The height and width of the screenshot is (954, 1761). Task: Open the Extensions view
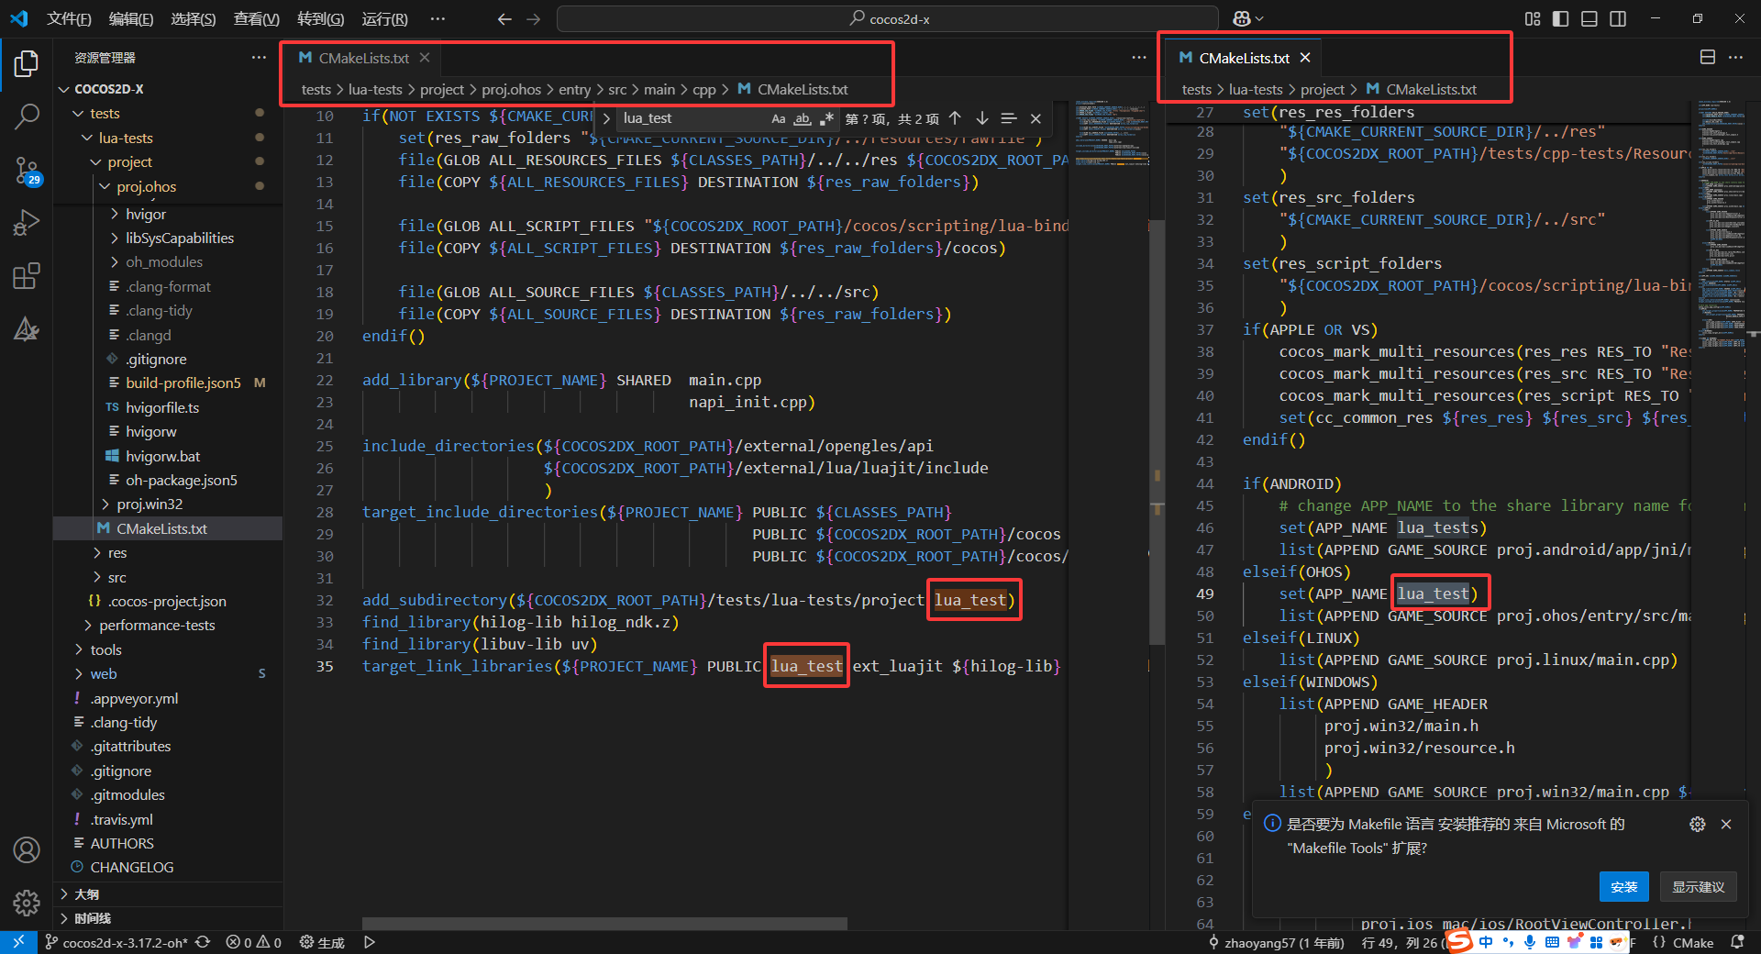[x=27, y=276]
